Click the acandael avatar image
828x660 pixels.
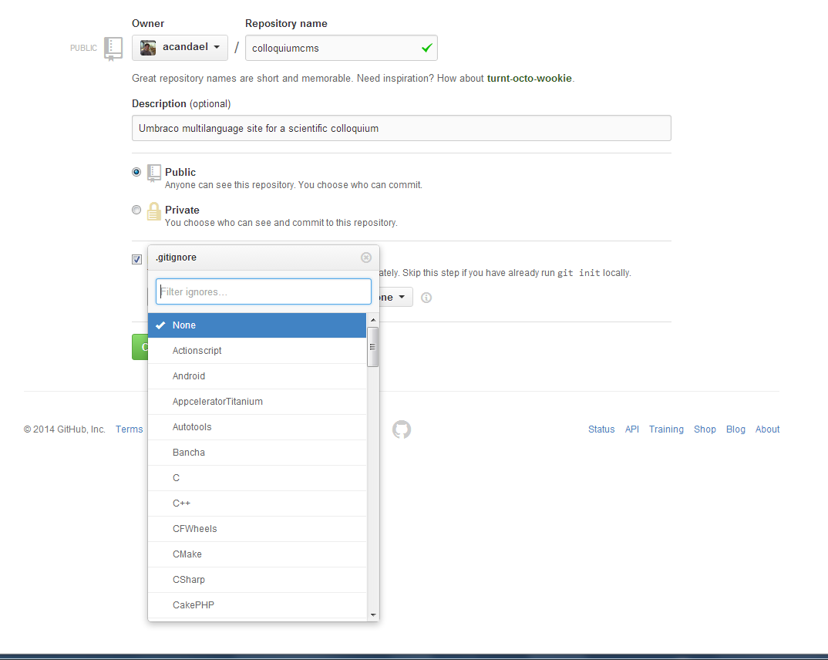pyautogui.click(x=148, y=48)
